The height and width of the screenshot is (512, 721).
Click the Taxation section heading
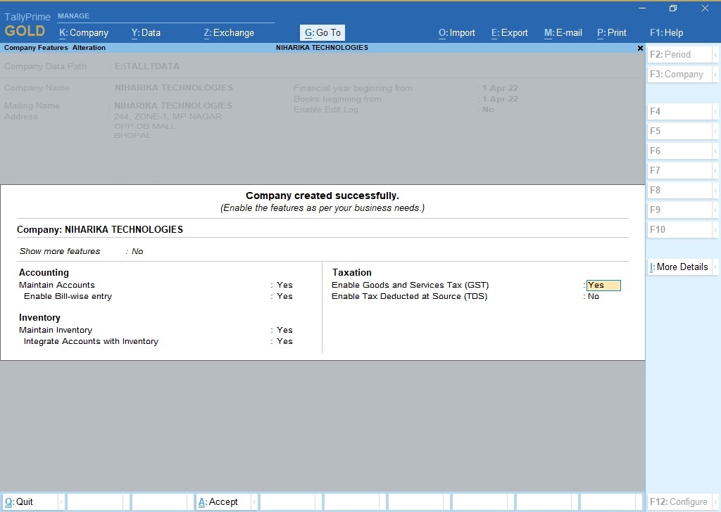(352, 272)
